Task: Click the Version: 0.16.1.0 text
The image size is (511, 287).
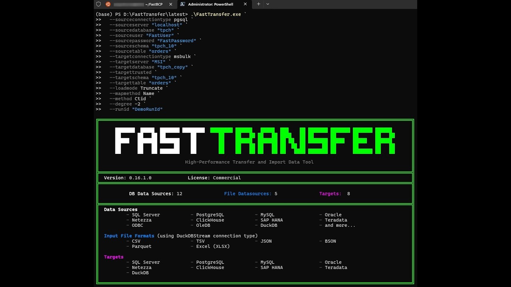Action: pos(128,178)
